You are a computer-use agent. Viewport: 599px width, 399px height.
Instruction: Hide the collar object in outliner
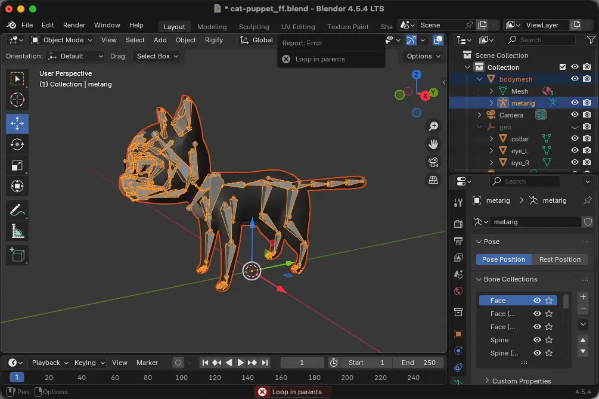point(575,139)
